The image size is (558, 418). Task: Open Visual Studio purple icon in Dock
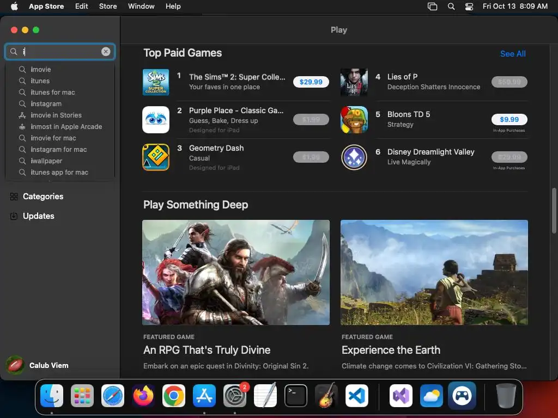pyautogui.click(x=401, y=396)
